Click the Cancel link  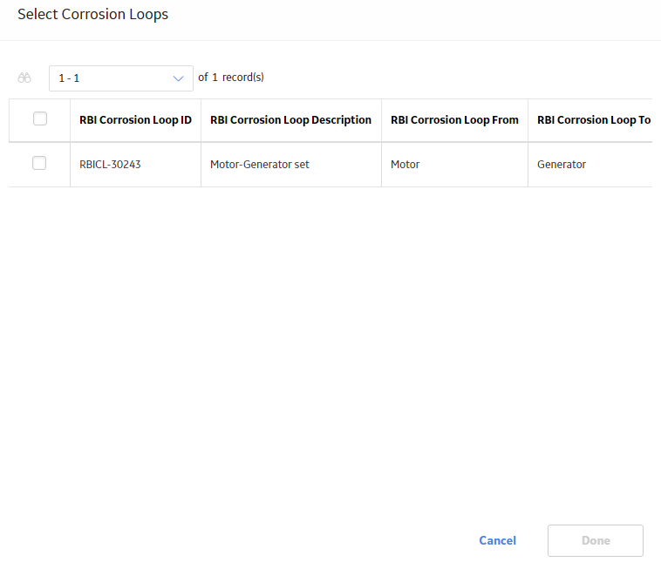497,540
